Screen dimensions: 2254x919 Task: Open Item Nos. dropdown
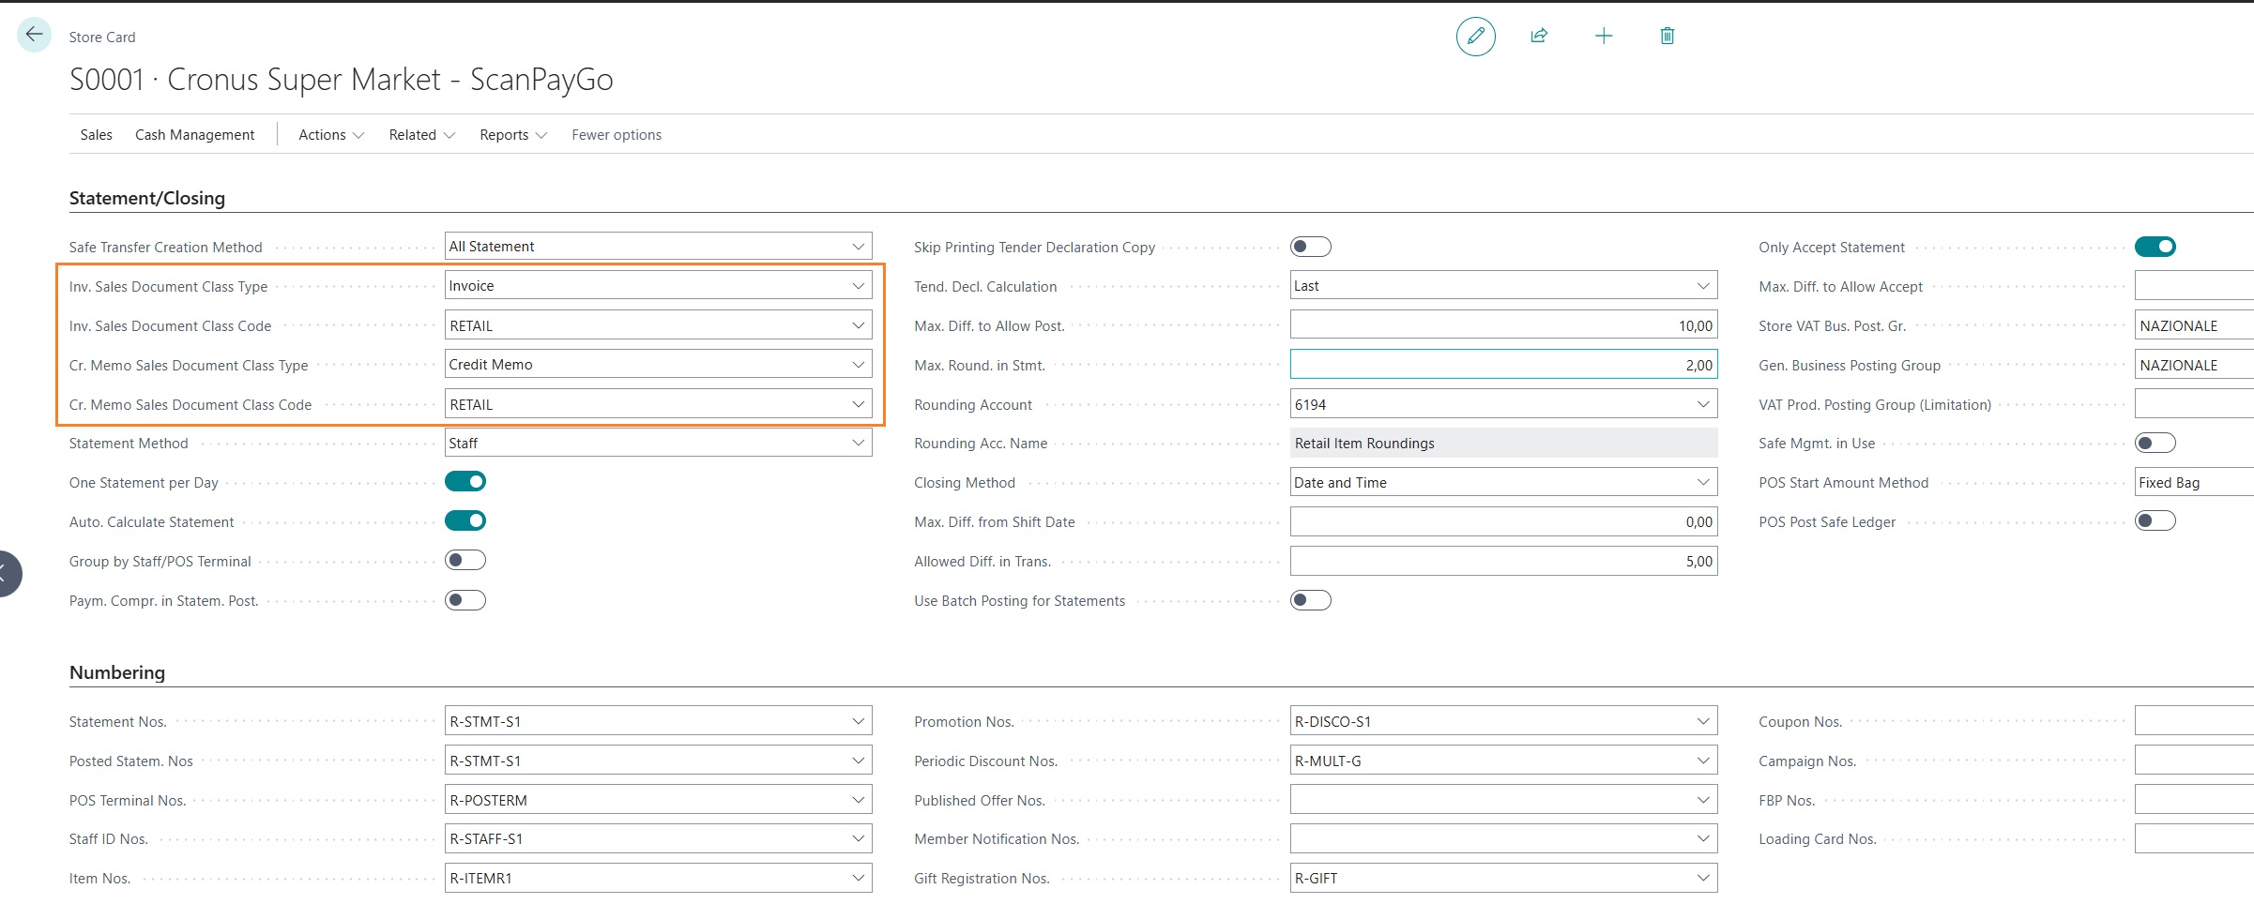tap(858, 878)
